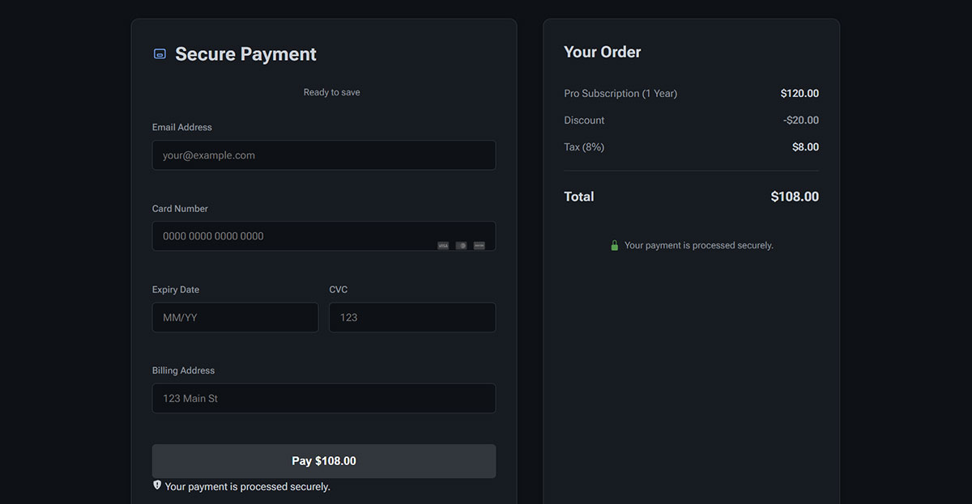Click the Email Address input field
Viewport: 972px width, 504px height.
(323, 155)
